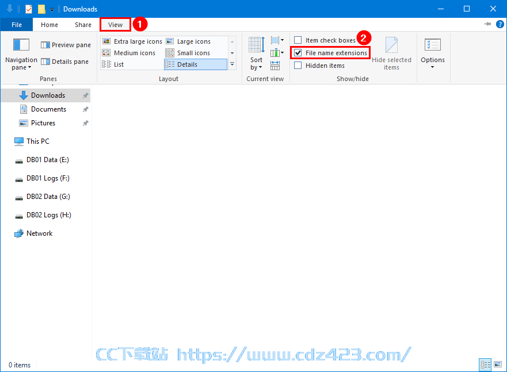Switch to large thumbnails status bar icon
Viewport: 507px width, 372px height.
[498, 365]
